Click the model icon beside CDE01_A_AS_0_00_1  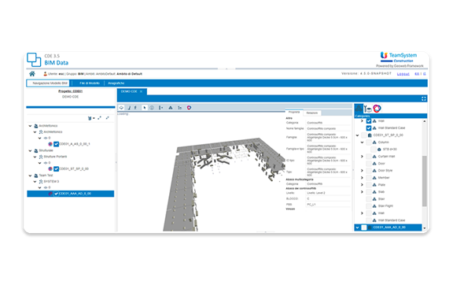click(x=50, y=144)
